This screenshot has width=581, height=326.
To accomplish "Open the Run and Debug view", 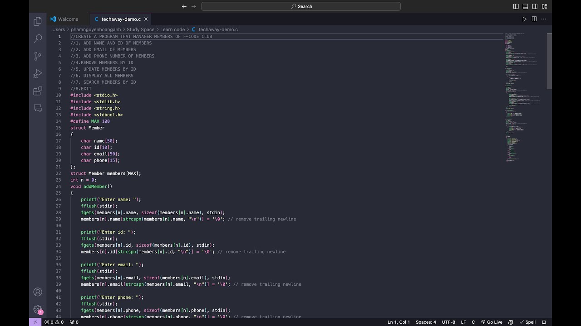I will click(x=38, y=73).
